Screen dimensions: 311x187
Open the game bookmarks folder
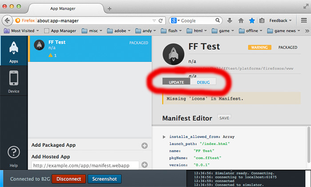pyautogui.click(x=223, y=31)
